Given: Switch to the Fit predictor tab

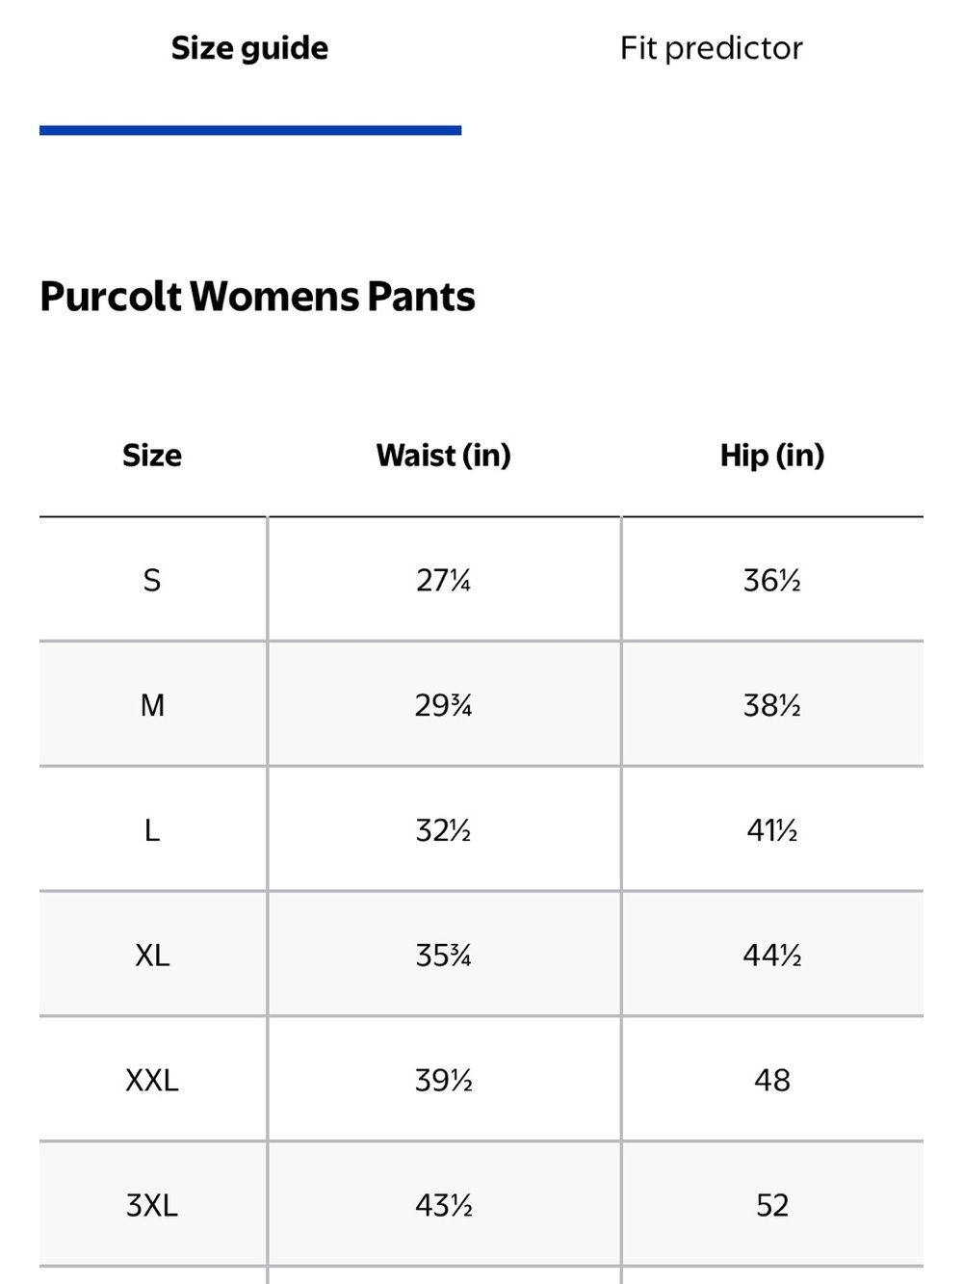Looking at the screenshot, I should coord(711,48).
